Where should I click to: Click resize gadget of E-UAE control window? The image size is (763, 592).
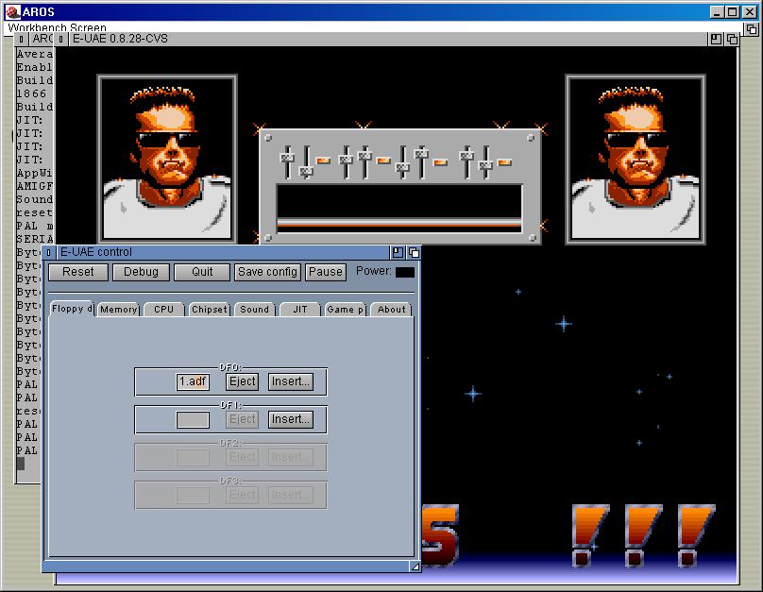click(x=415, y=567)
